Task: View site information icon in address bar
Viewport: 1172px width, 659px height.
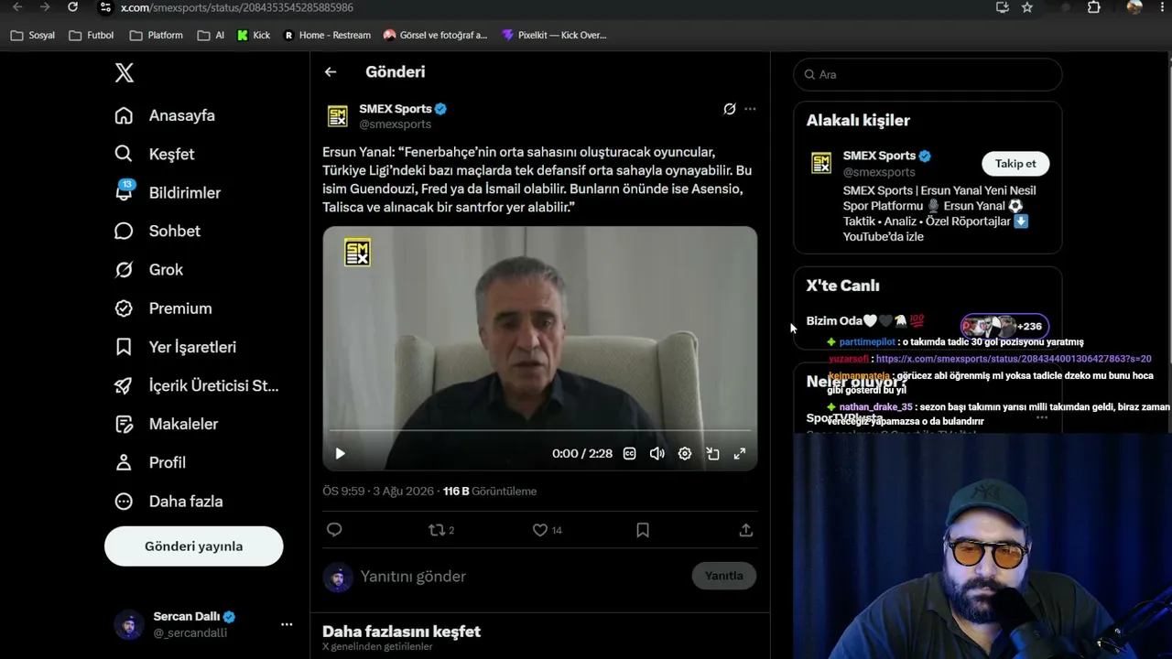Action: [x=105, y=7]
